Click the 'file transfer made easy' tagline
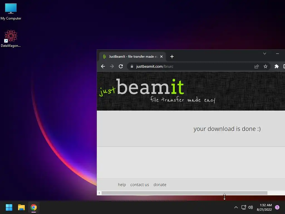Screen dimensions: 285x214 183,100
